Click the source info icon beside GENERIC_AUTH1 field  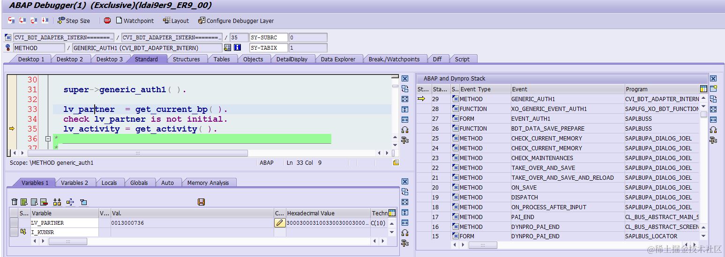228,48
